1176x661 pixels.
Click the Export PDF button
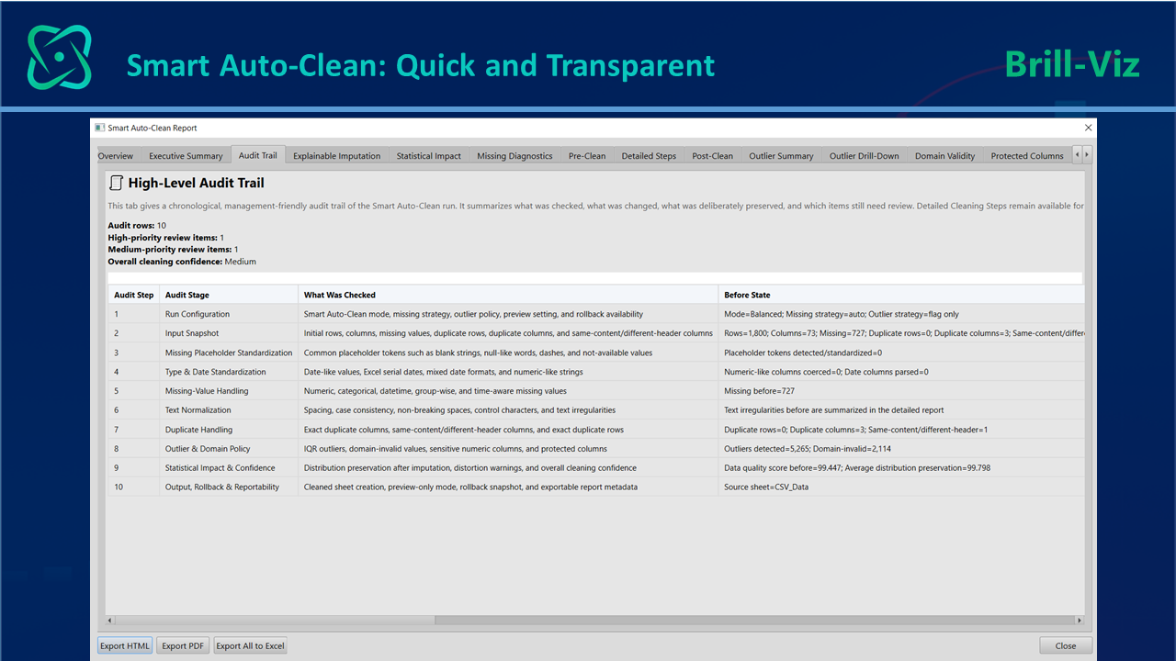click(183, 645)
